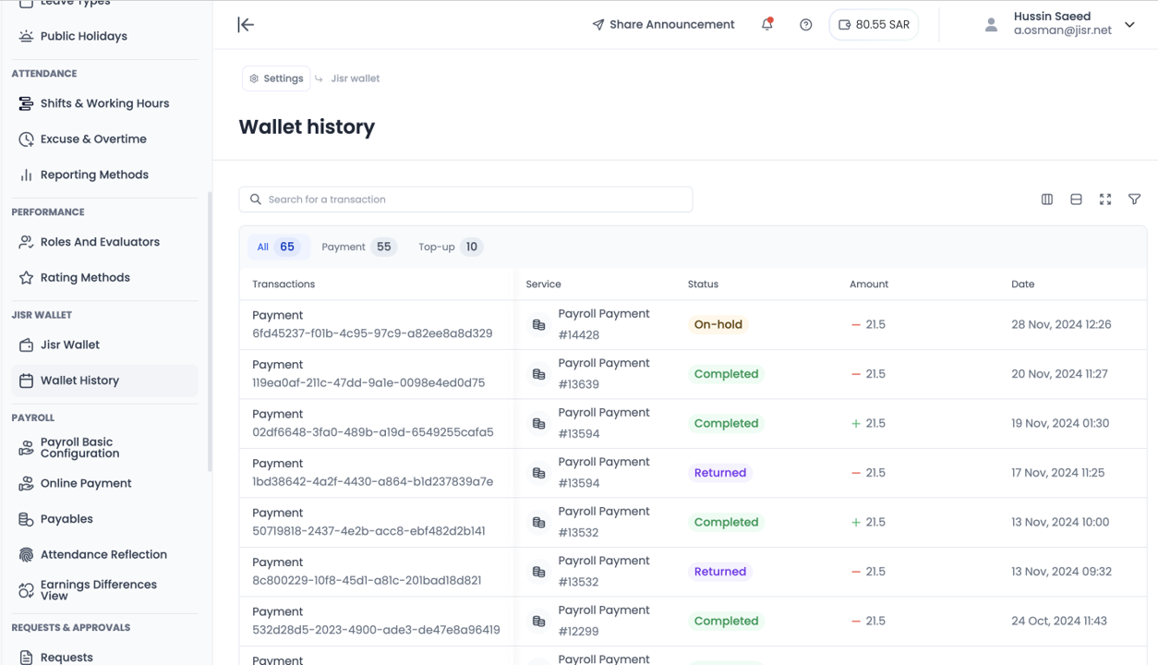Switch to the Top-up tab

449,247
